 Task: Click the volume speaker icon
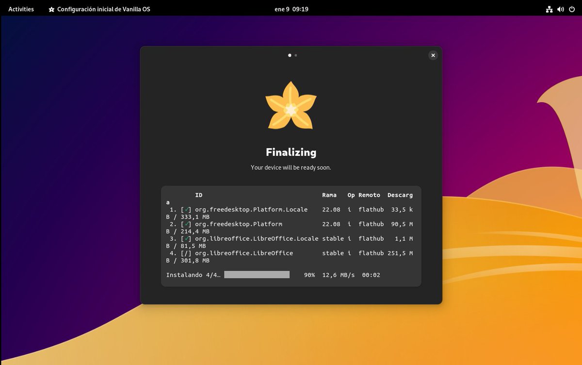point(561,9)
